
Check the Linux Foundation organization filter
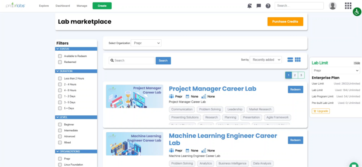tap(60, 165)
